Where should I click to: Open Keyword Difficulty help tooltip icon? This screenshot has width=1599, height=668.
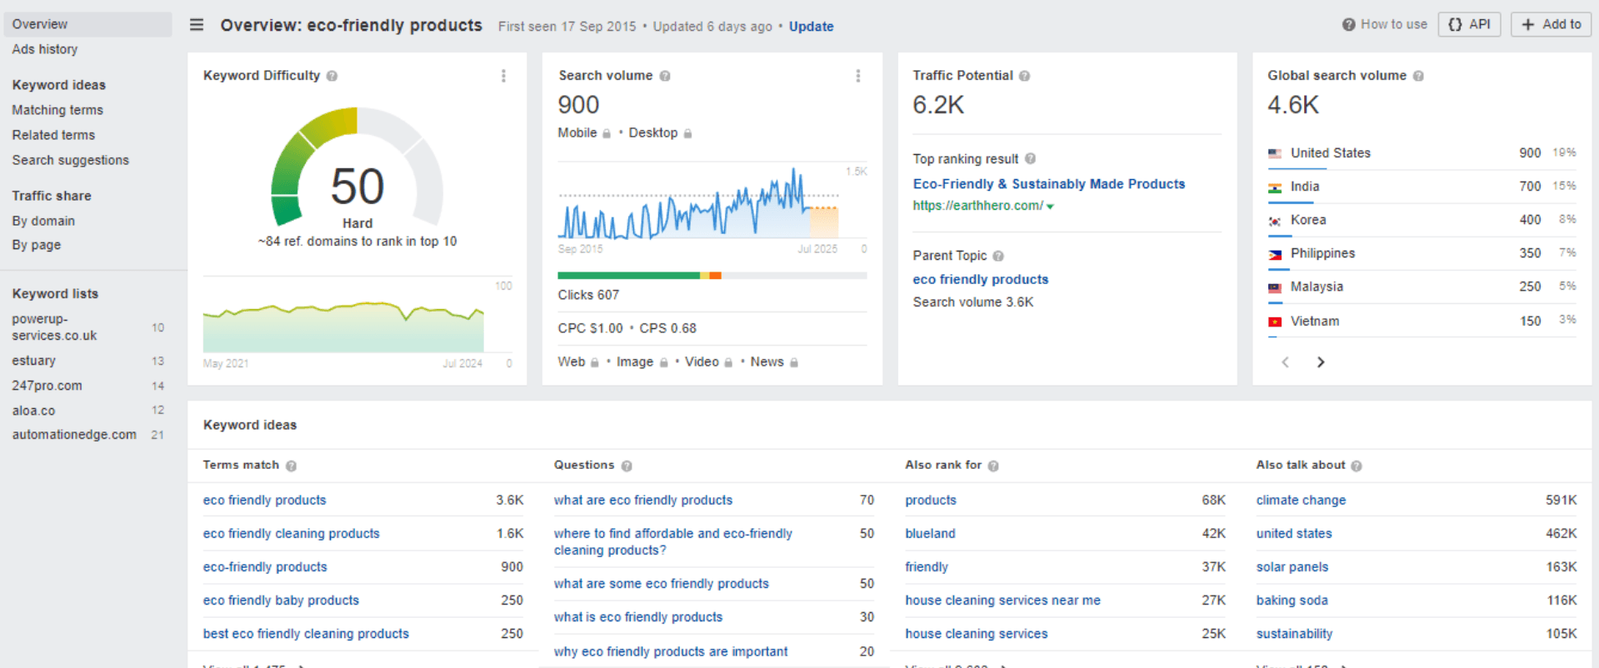click(x=332, y=76)
